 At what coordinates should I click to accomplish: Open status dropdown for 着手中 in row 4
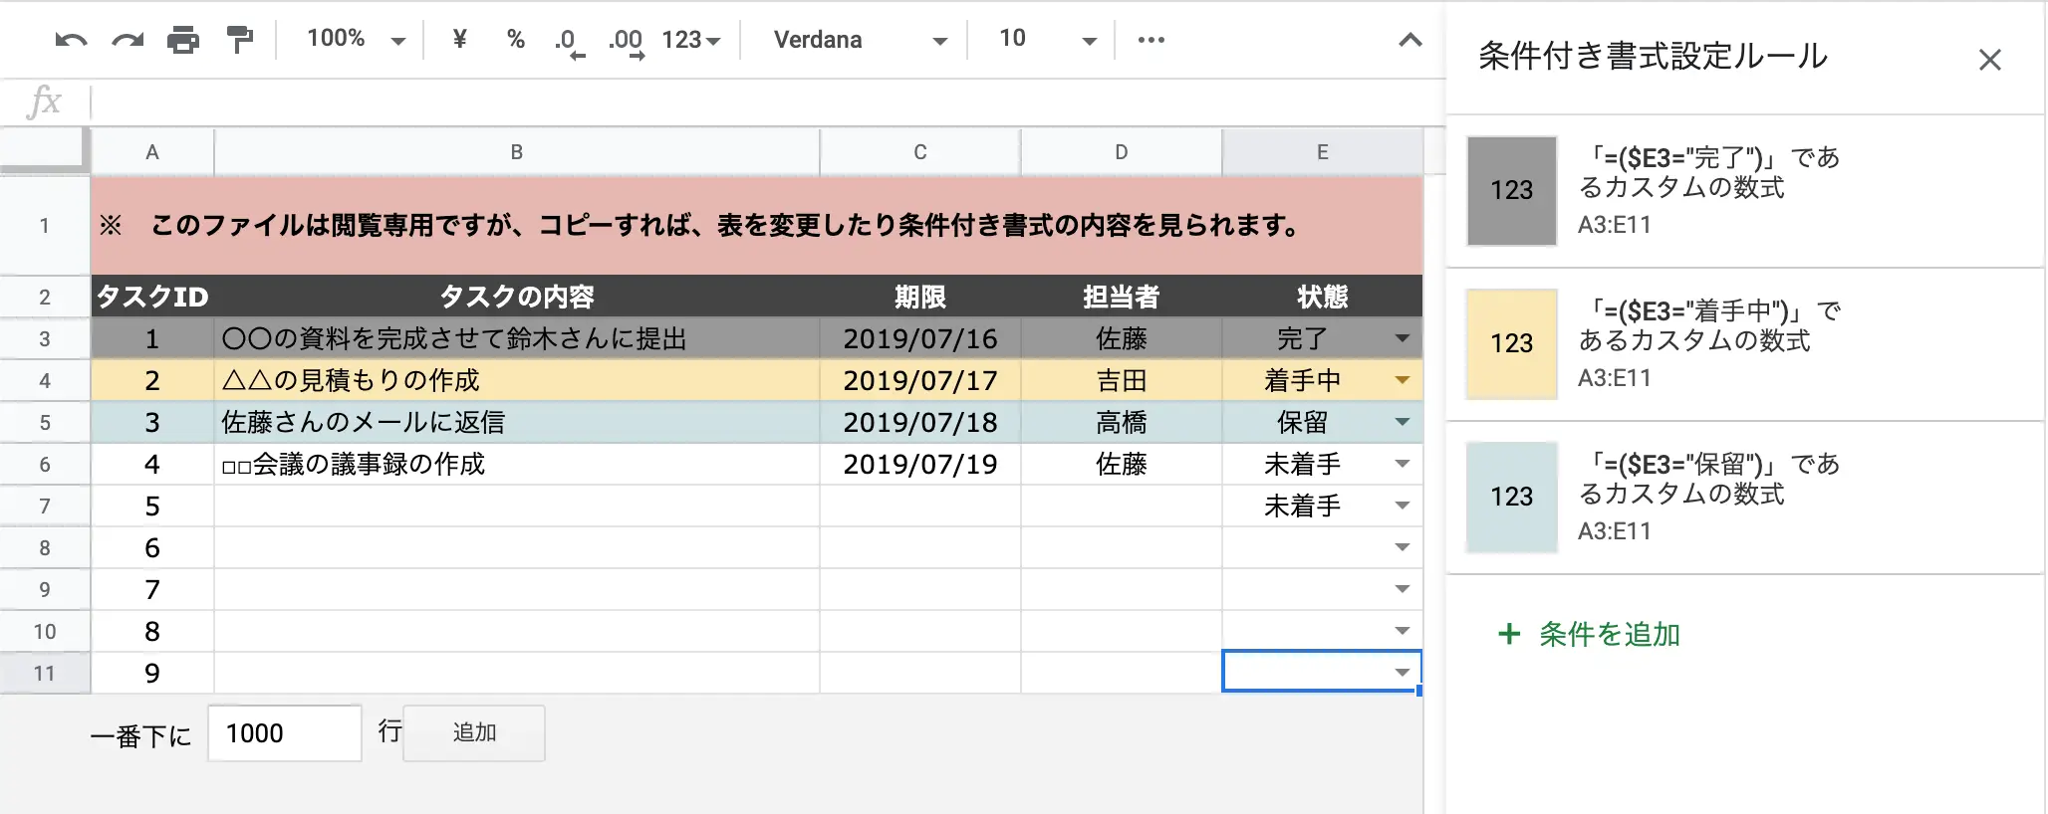pyautogui.click(x=1403, y=380)
